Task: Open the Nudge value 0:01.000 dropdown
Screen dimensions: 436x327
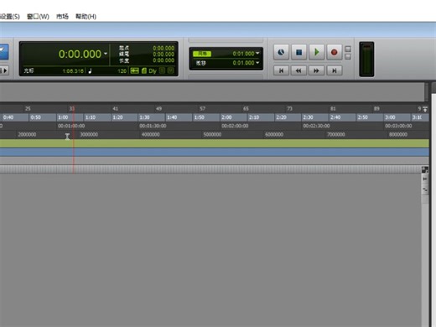Action: [257, 63]
